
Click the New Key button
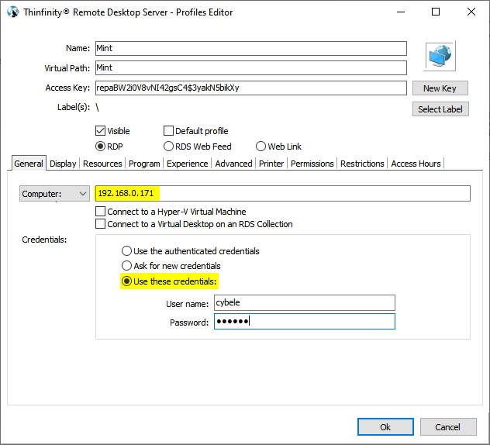coord(440,88)
